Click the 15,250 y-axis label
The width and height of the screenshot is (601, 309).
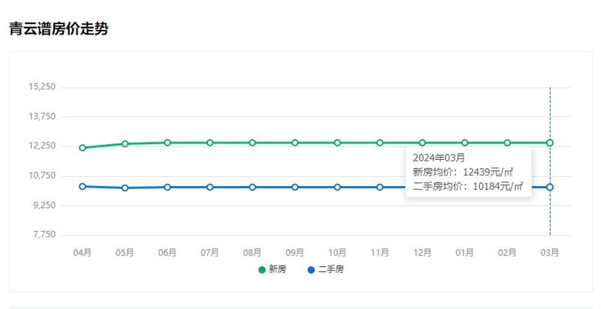tap(43, 87)
